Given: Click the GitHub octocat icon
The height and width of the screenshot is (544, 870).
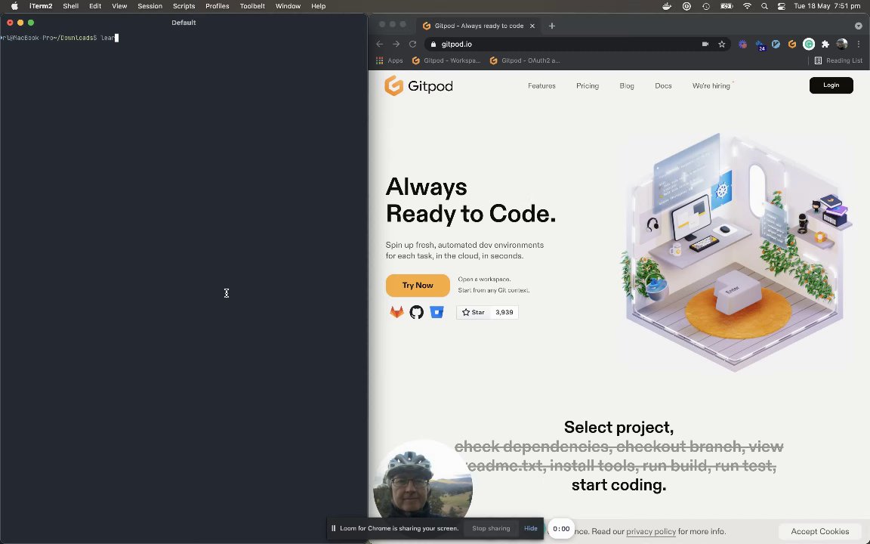Looking at the screenshot, I should pos(416,312).
